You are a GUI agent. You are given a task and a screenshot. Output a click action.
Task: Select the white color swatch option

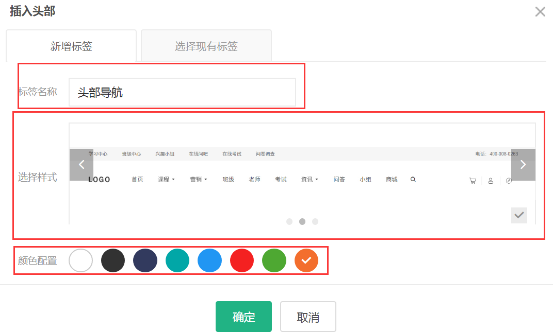80,260
